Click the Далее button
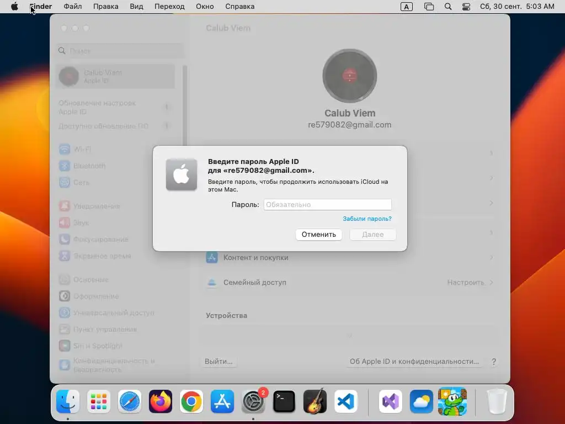 (372, 234)
